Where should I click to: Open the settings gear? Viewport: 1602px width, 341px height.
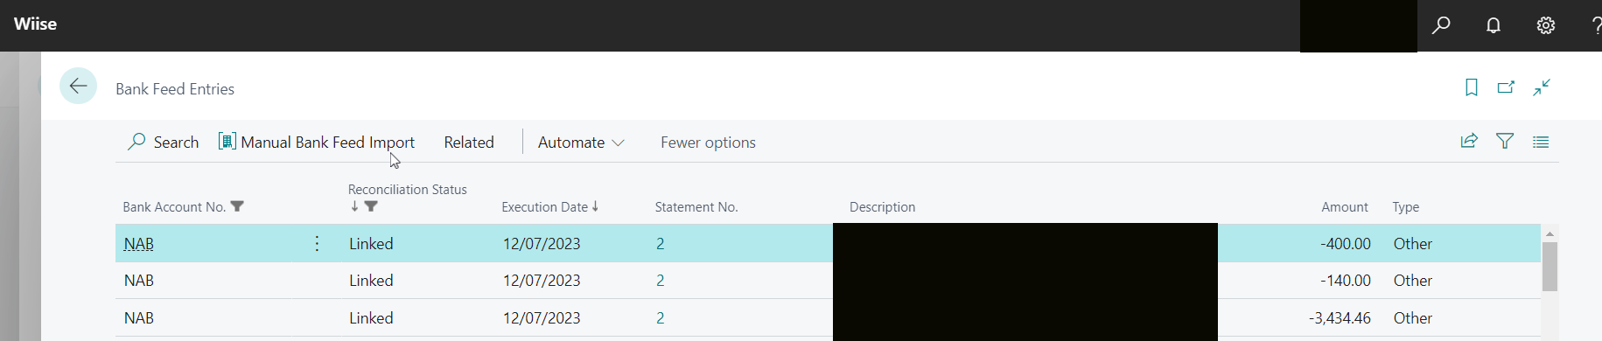click(x=1546, y=25)
